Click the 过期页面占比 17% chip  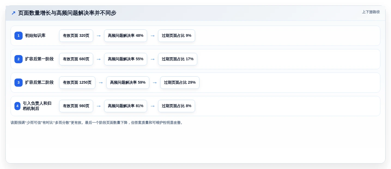[x=178, y=59]
